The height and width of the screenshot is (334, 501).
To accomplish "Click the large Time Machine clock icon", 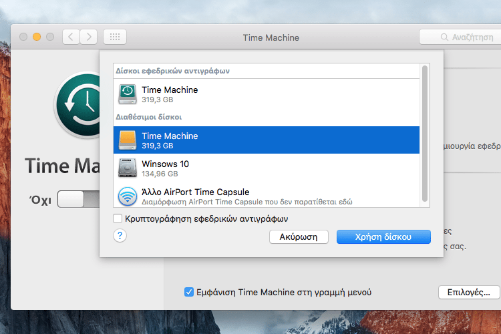I will coord(78,104).
